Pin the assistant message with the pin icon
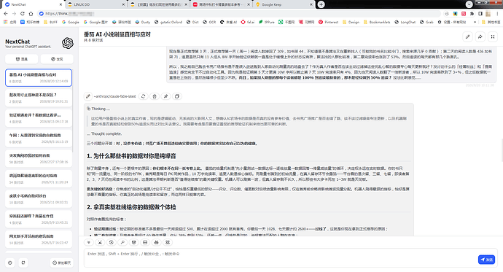The width and height of the screenshot is (503, 272). click(166, 96)
